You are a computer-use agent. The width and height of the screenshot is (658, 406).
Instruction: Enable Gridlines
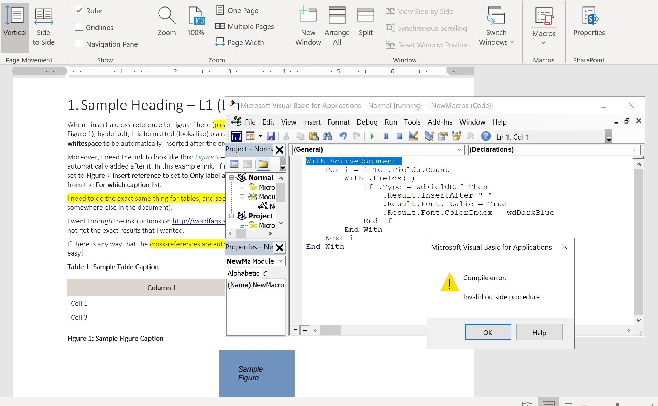click(79, 27)
